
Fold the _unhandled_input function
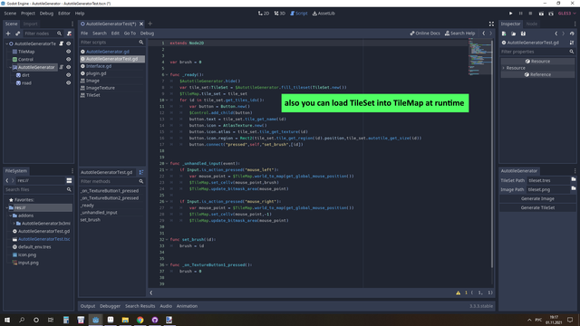[x=167, y=163]
